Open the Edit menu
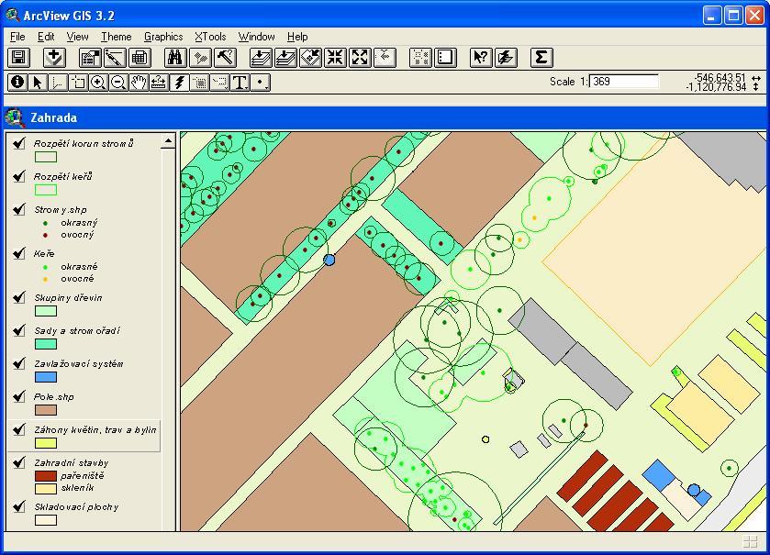 [46, 37]
